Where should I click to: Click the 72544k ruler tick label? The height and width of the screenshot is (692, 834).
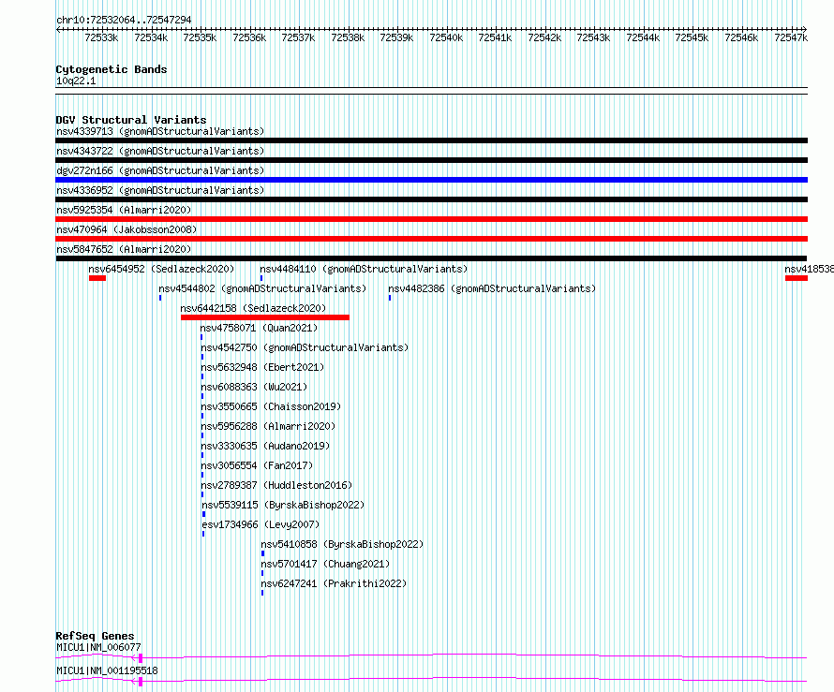(643, 37)
